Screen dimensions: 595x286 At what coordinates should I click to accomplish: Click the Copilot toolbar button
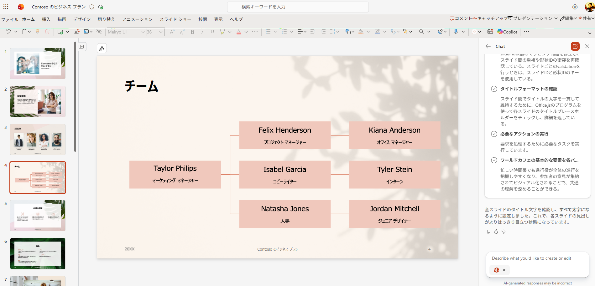[x=507, y=32]
